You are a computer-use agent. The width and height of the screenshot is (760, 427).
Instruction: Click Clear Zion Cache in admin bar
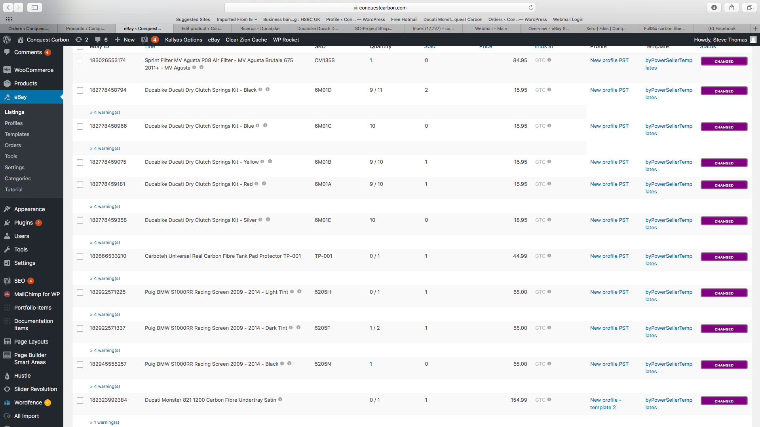(x=246, y=40)
